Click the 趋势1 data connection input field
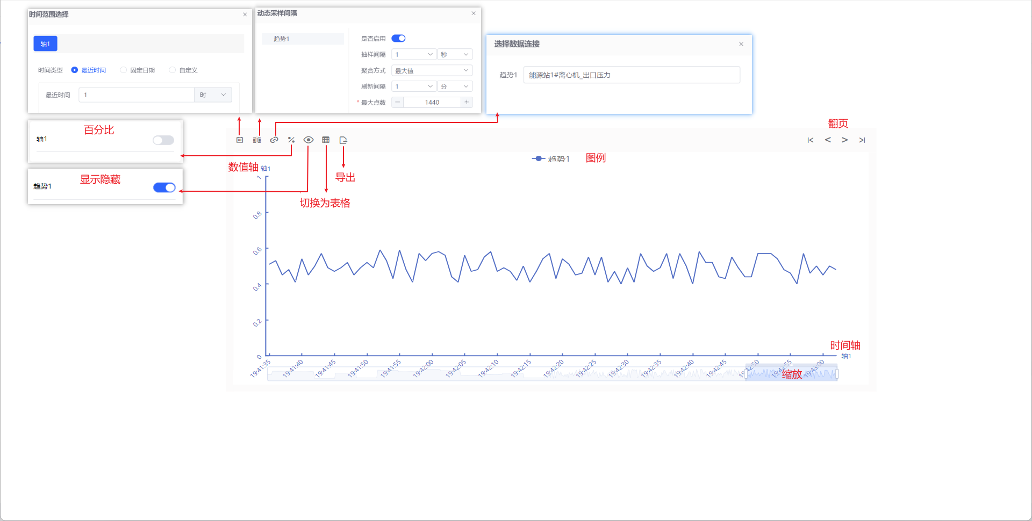This screenshot has width=1032, height=521. coord(632,75)
